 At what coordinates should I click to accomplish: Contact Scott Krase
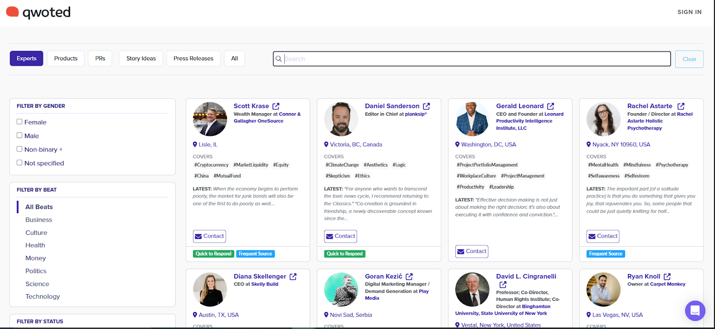pos(209,236)
